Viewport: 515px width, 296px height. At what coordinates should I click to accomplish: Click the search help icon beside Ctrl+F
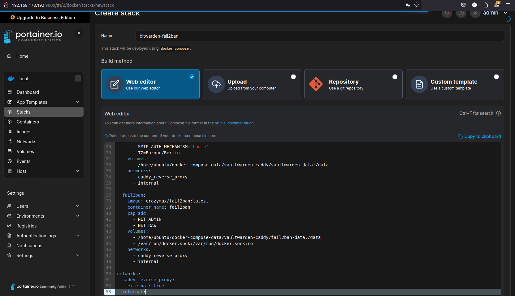(x=498, y=113)
